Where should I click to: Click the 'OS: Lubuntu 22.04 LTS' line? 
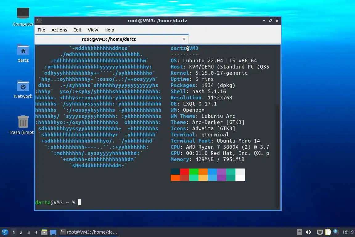(214, 60)
